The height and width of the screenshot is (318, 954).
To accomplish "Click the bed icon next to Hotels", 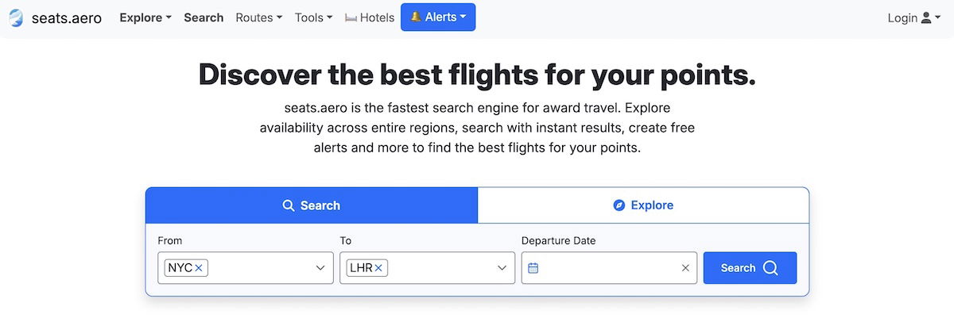I will (351, 17).
